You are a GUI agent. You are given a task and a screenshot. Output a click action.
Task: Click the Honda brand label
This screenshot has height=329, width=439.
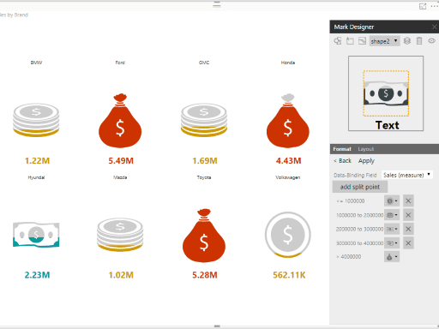(288, 63)
